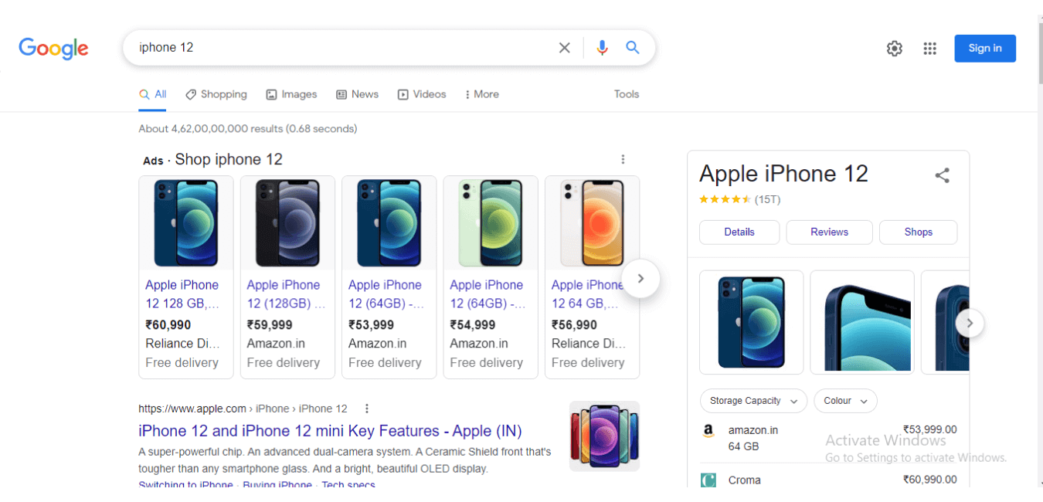
Task: Click the Google logo
Action: click(x=53, y=48)
